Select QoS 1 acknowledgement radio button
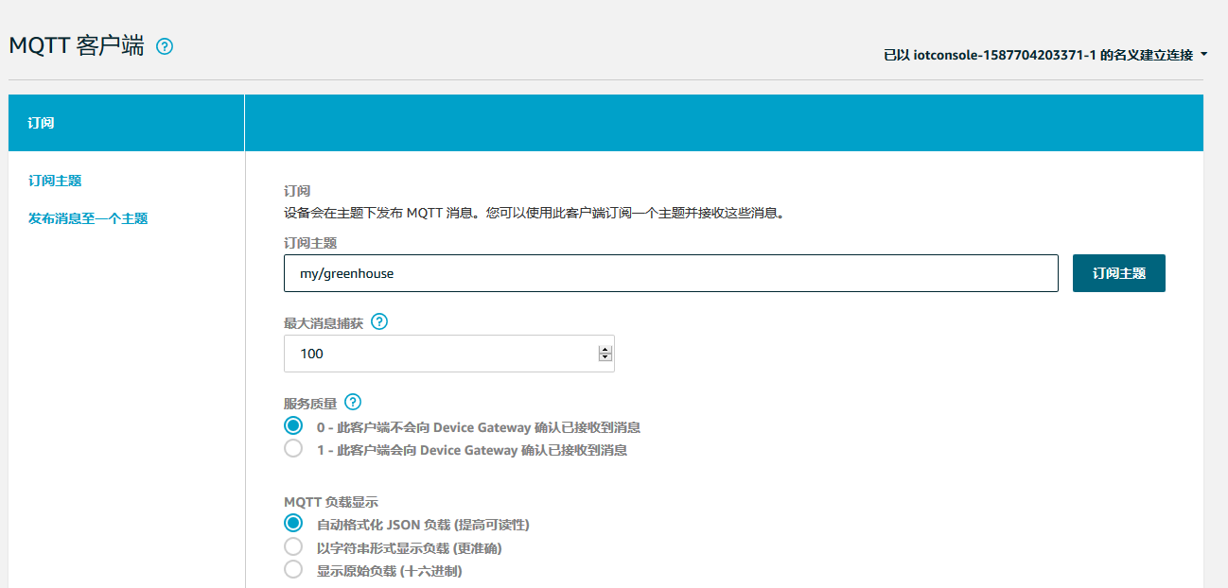This screenshot has width=1228, height=588. click(293, 448)
